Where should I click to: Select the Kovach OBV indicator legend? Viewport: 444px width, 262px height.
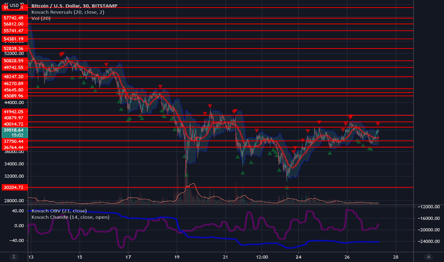[x=59, y=211]
